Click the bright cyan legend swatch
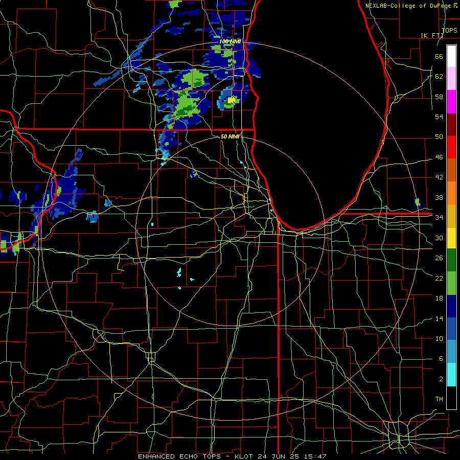460x460 pixels. coord(451,375)
